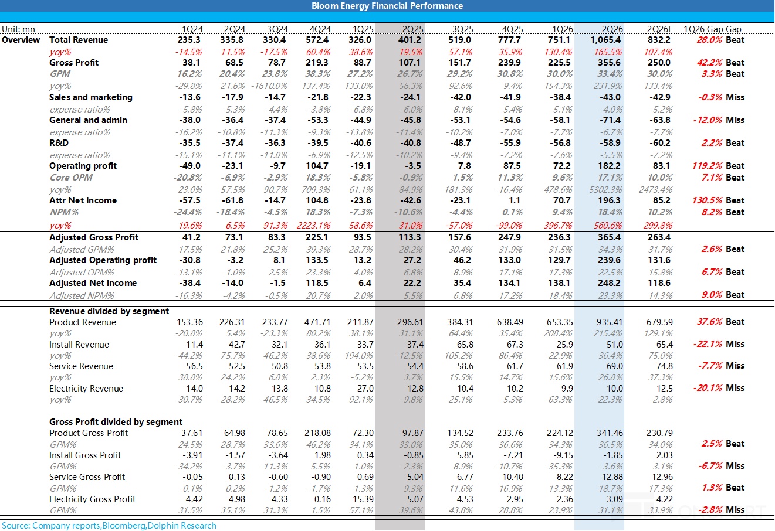Select the 'NPM%' row label
775x531 pixels.
(64, 212)
